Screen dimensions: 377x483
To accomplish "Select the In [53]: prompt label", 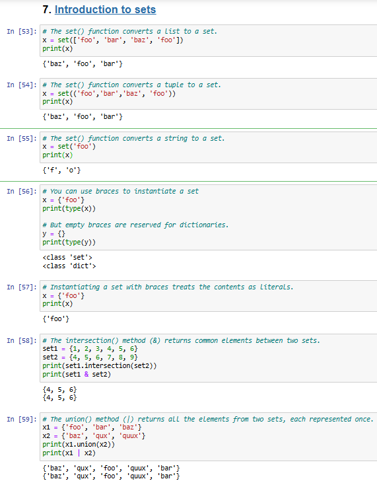I will click(x=22, y=32).
